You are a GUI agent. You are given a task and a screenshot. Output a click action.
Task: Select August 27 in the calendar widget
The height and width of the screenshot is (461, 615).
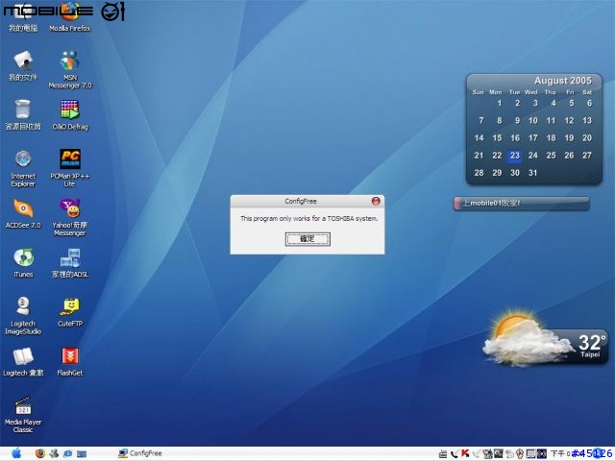point(587,156)
